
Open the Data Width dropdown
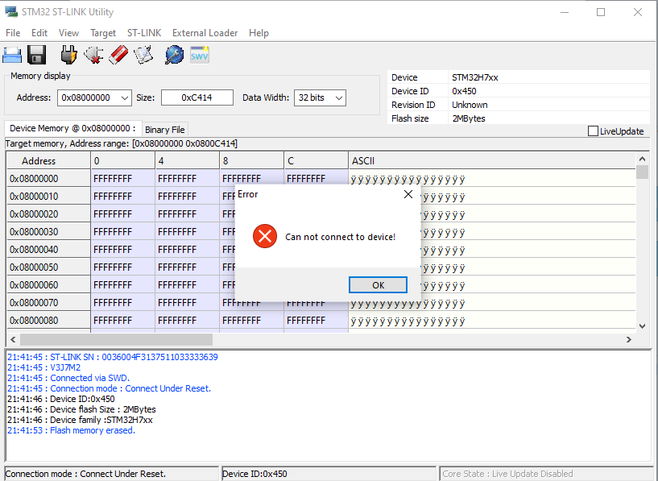(x=339, y=97)
